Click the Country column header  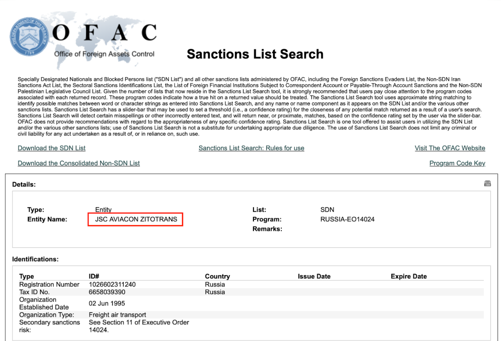pos(217,277)
